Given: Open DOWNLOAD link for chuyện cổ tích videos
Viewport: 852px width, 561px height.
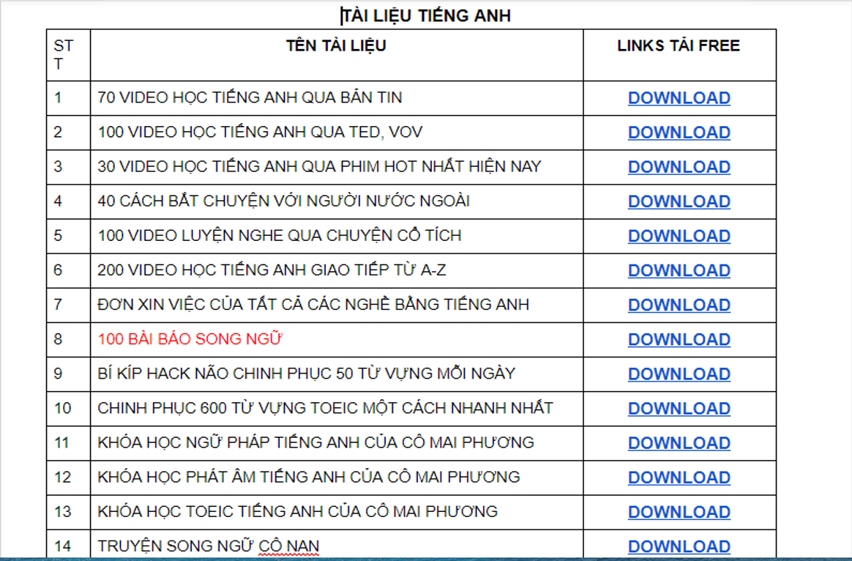Looking at the screenshot, I should tap(679, 236).
